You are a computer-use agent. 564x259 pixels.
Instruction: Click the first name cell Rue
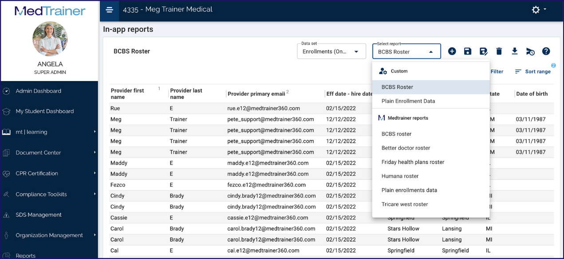[115, 108]
